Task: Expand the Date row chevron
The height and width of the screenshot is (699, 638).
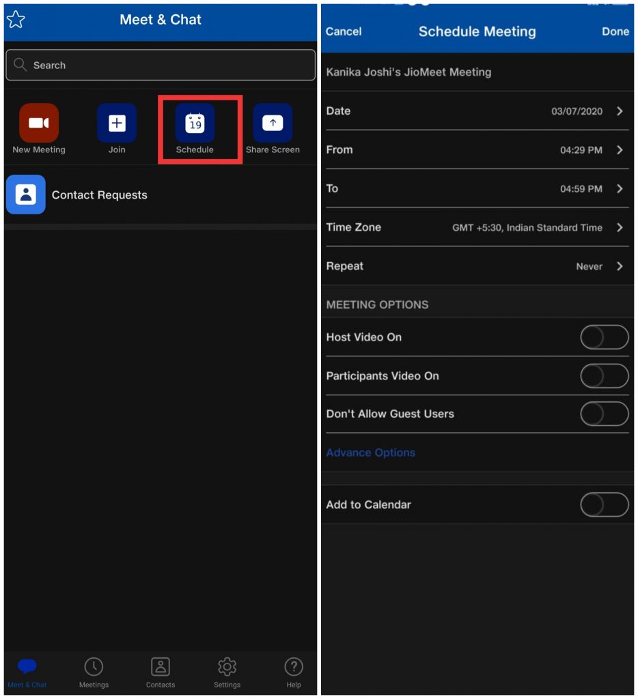Action: (620, 111)
